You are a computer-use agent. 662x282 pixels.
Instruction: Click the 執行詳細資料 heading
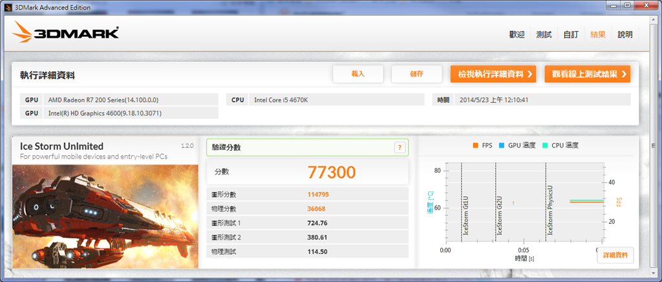tap(47, 75)
